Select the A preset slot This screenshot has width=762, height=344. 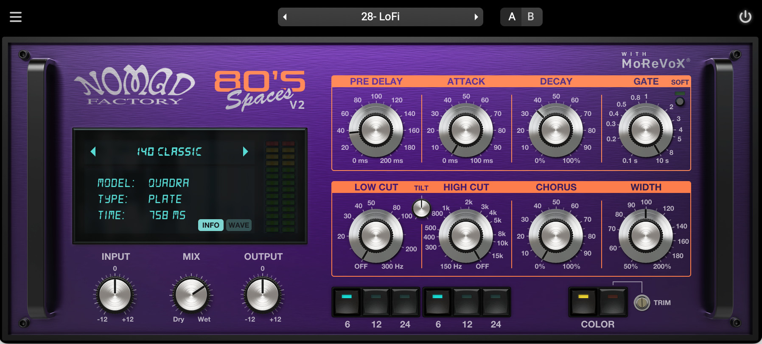point(512,17)
